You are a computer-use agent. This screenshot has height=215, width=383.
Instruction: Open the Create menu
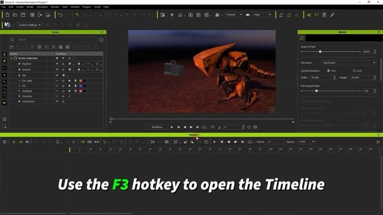click(20, 7)
